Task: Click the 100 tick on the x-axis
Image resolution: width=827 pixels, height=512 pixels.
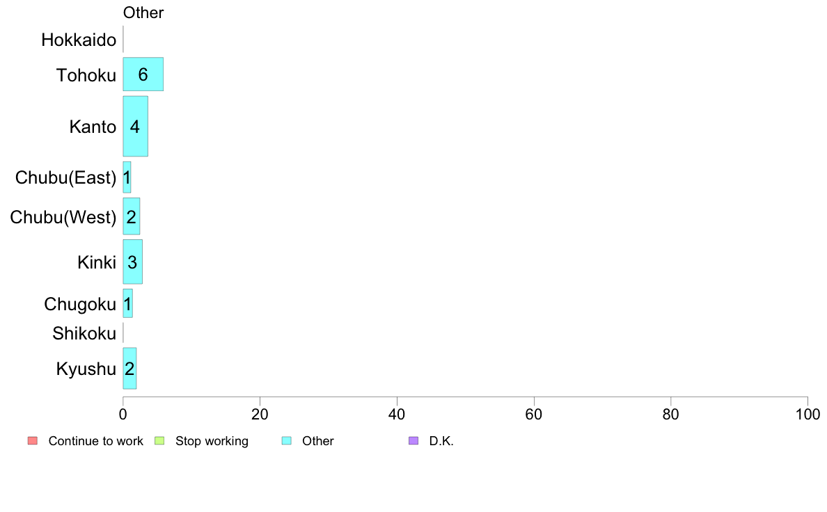Action: tap(808, 415)
